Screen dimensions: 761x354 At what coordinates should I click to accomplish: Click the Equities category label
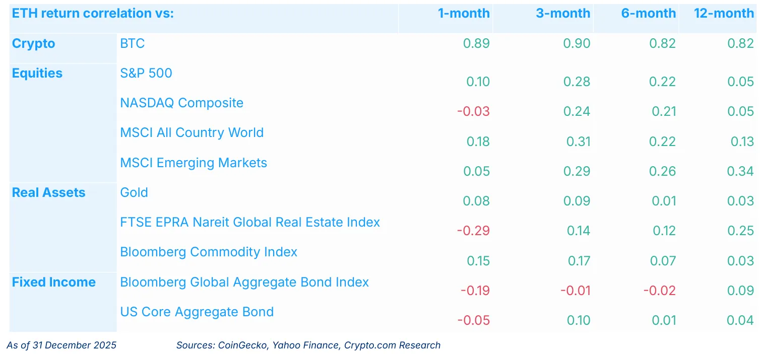[x=37, y=74]
